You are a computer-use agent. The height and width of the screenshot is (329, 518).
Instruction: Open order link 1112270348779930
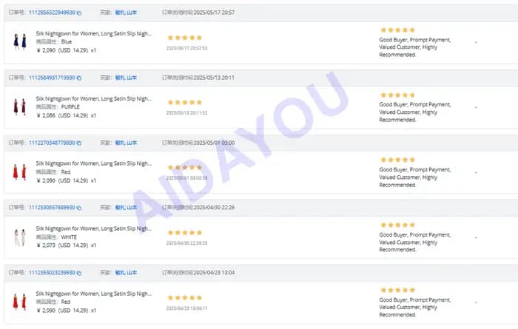pyautogui.click(x=53, y=143)
